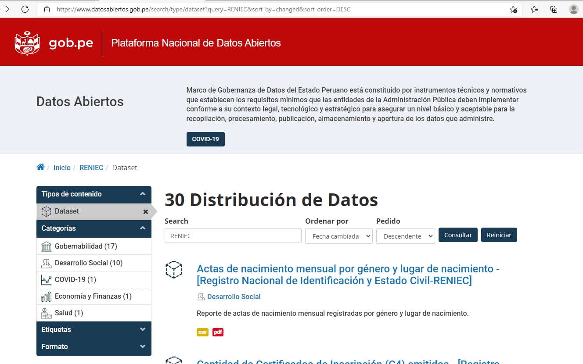Click the Consultar button
The image size is (583, 364).
(458, 235)
